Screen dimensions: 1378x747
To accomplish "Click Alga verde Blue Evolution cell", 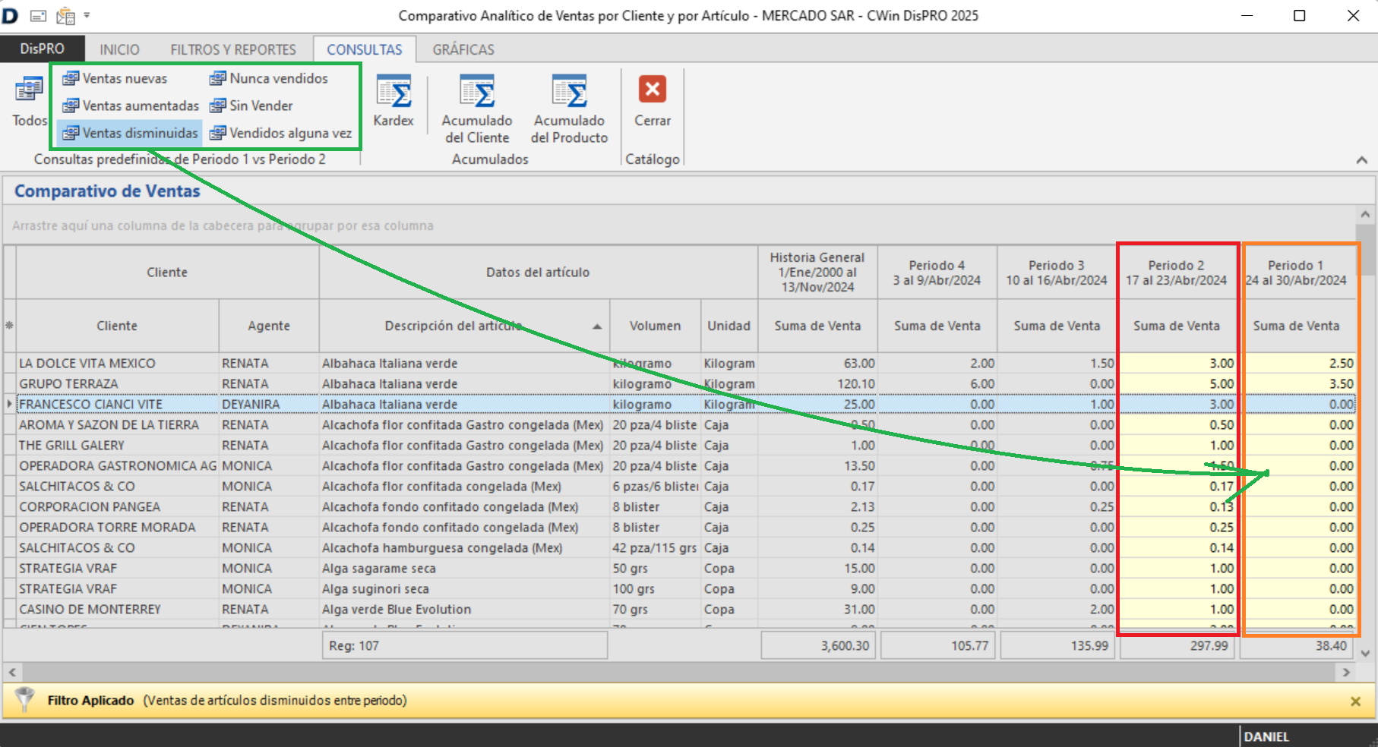I will click(464, 610).
